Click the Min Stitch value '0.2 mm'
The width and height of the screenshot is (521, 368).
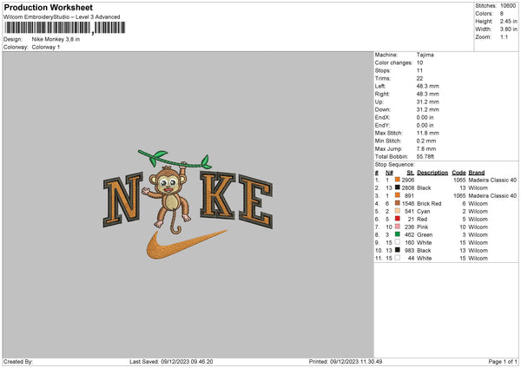coord(426,141)
